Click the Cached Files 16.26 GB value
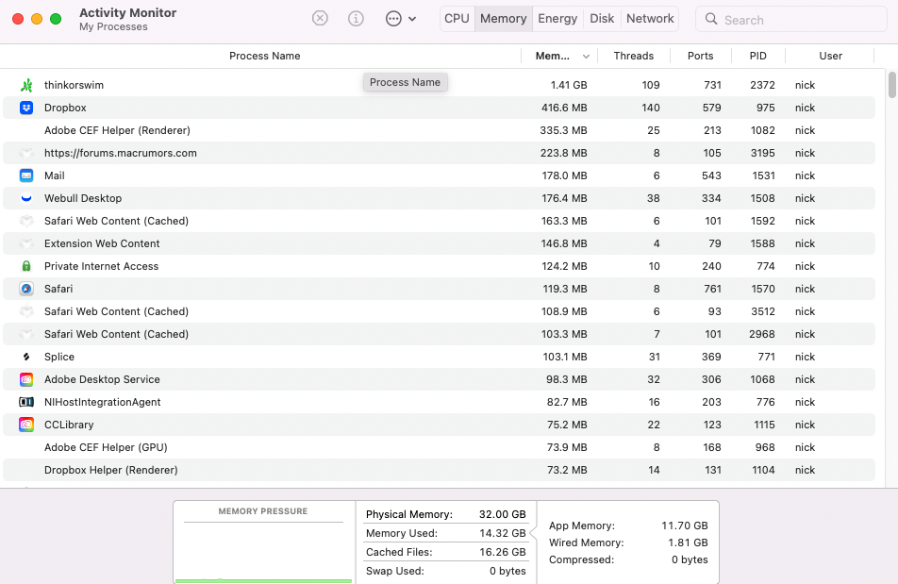 (x=502, y=552)
